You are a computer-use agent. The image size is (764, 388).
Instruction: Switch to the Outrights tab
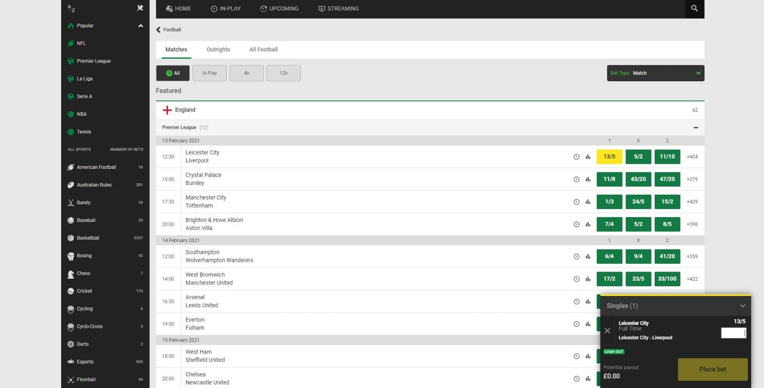(x=218, y=50)
